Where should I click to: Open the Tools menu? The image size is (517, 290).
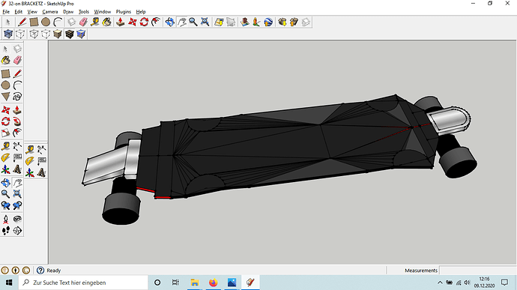[x=84, y=11]
